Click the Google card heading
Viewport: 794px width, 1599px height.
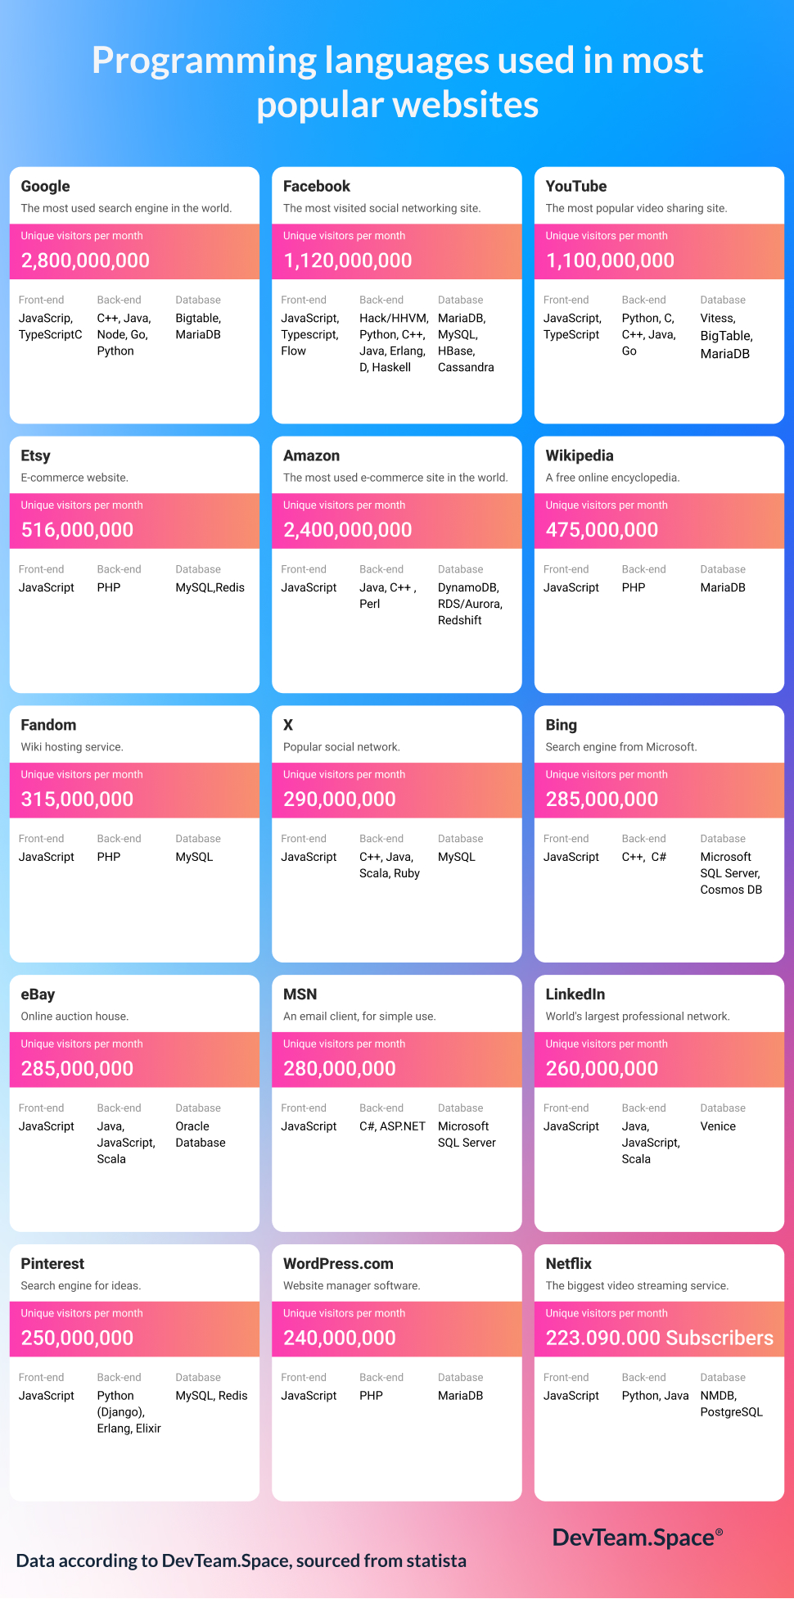46,186
